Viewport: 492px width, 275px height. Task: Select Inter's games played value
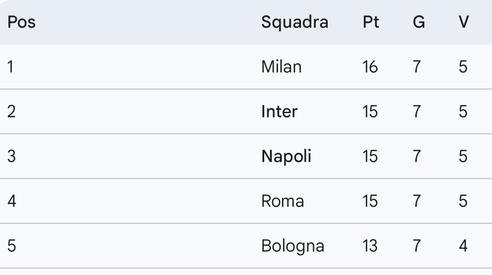[417, 111]
